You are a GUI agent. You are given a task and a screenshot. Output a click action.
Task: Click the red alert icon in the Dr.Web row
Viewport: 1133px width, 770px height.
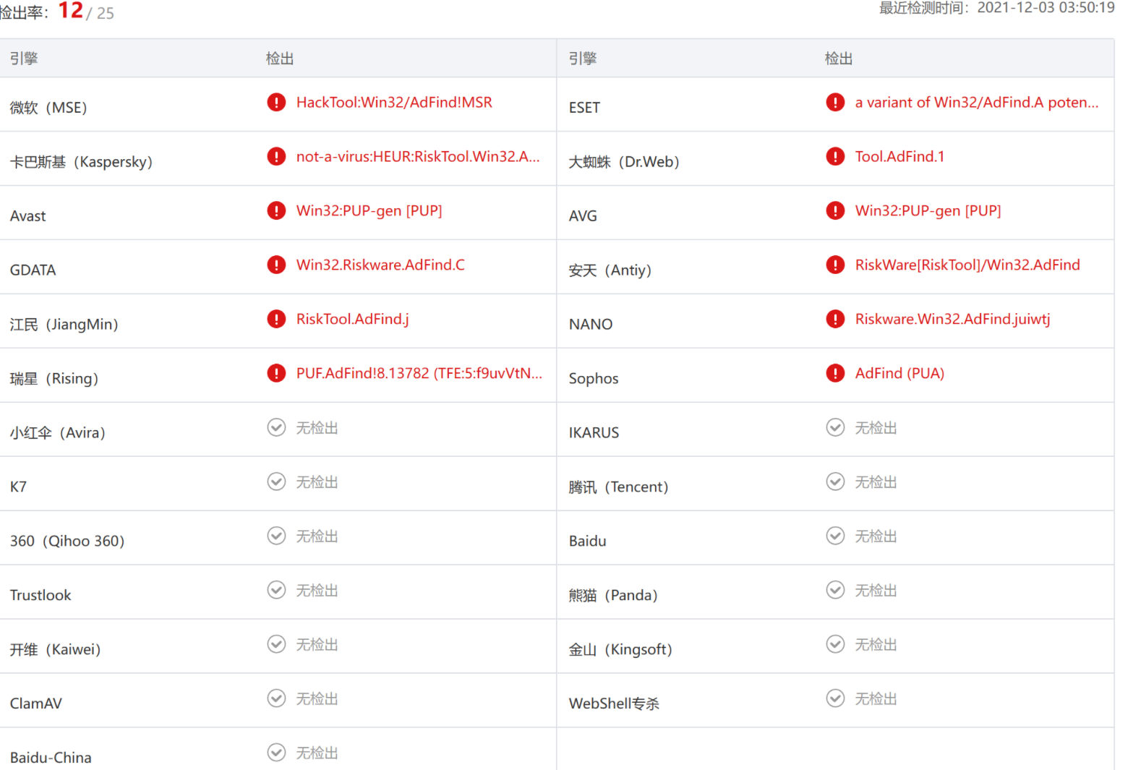point(835,156)
